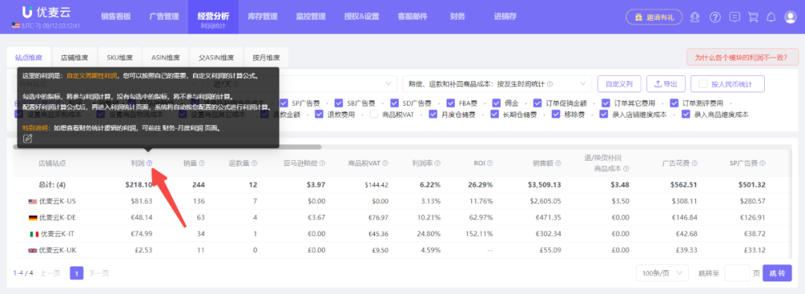Image resolution: width=805 pixels, height=294 pixels.
Task: Click 为什么各个模块的利润不一致? link
Action: 742,57
